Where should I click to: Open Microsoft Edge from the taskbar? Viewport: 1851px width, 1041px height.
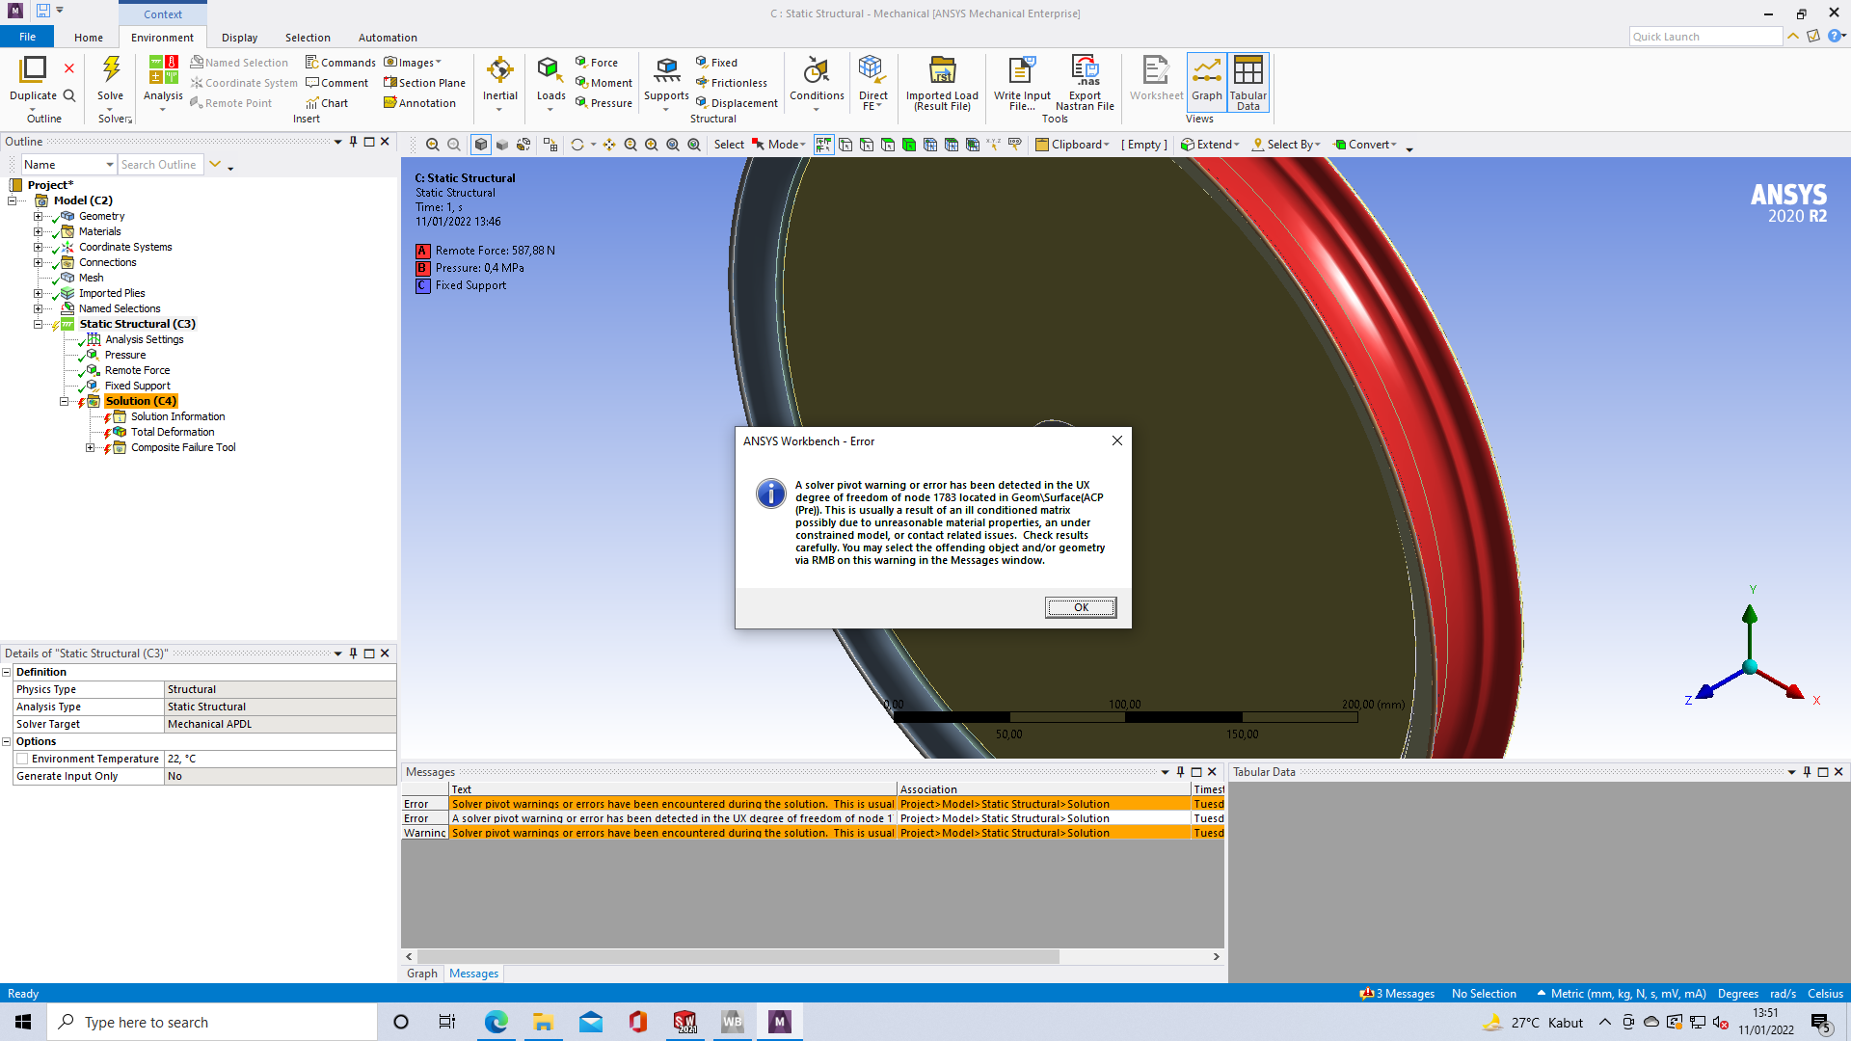pos(496,1022)
